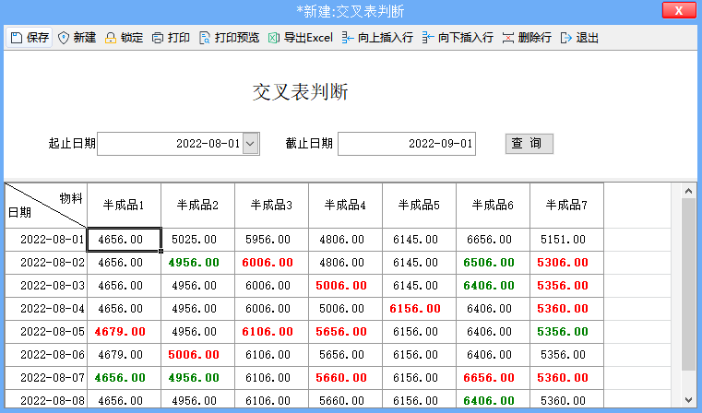The height and width of the screenshot is (413, 702).
Task: Select the red cell 6156.00 in row 2022-08-04
Action: click(419, 309)
